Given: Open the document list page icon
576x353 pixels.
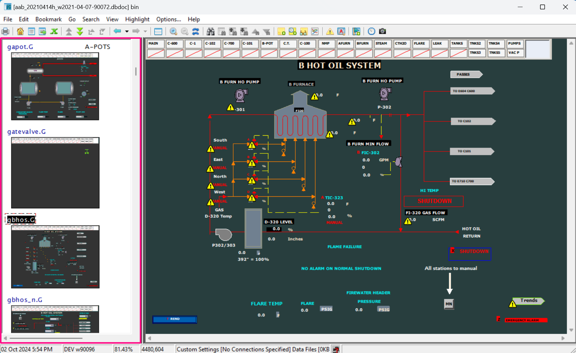Looking at the screenshot, I should (31, 31).
